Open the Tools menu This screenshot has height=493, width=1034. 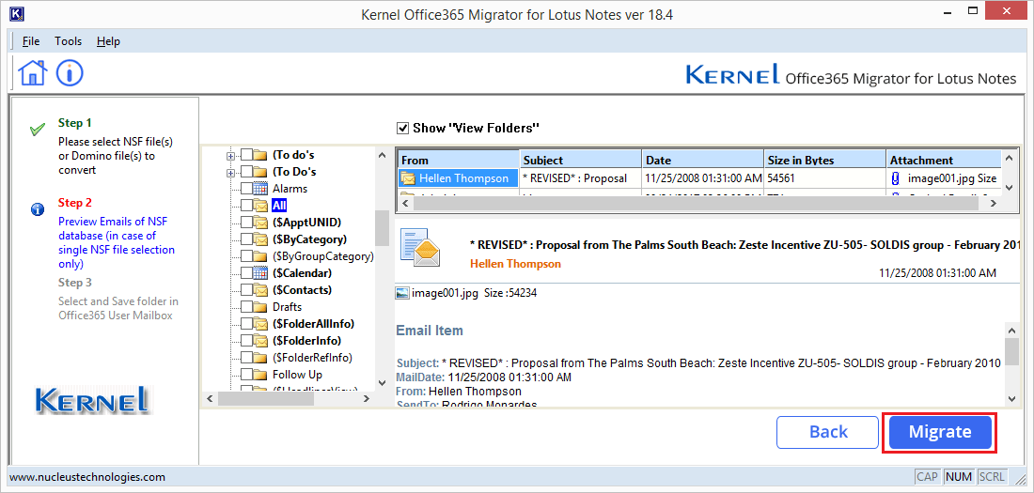(69, 41)
